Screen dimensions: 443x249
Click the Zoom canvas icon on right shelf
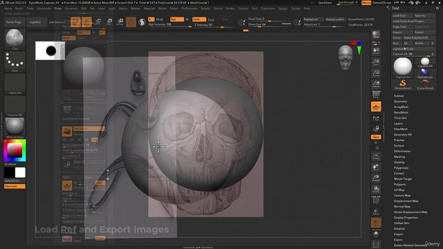pyautogui.click(x=376, y=62)
